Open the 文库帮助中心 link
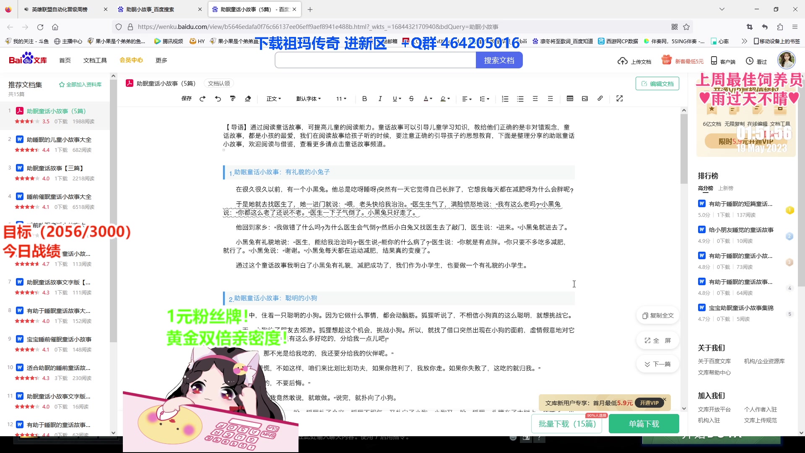805x453 pixels. click(x=714, y=372)
